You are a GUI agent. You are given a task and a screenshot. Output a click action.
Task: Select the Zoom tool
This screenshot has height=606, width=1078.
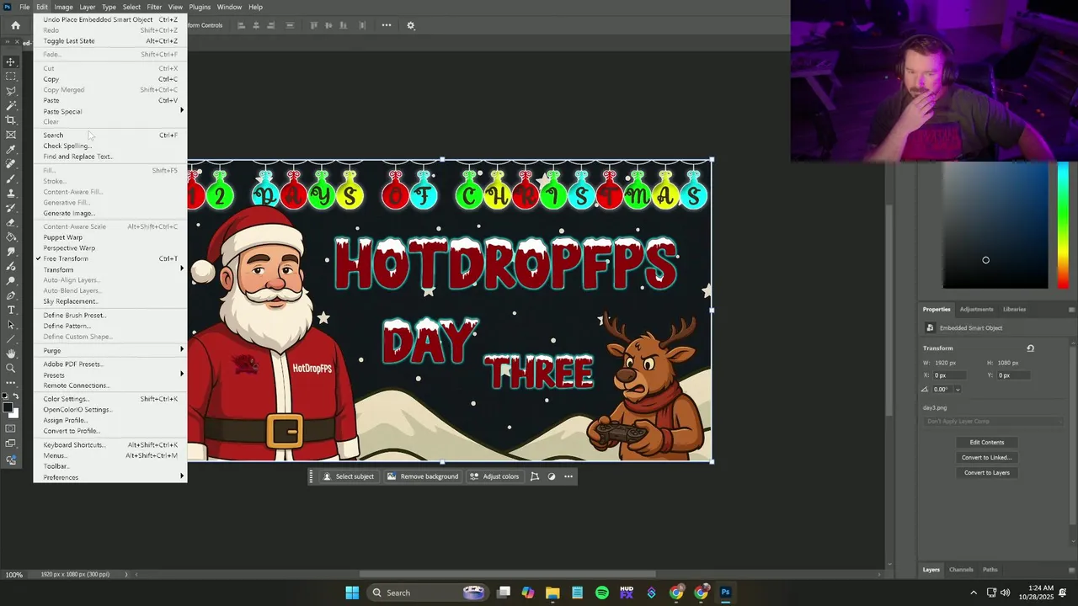click(11, 368)
